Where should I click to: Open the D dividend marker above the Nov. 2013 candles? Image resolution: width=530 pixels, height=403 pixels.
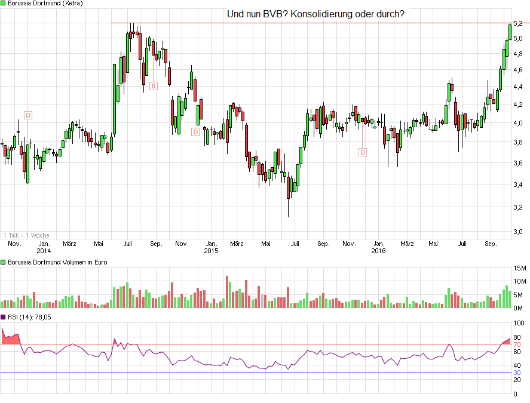coord(28,115)
